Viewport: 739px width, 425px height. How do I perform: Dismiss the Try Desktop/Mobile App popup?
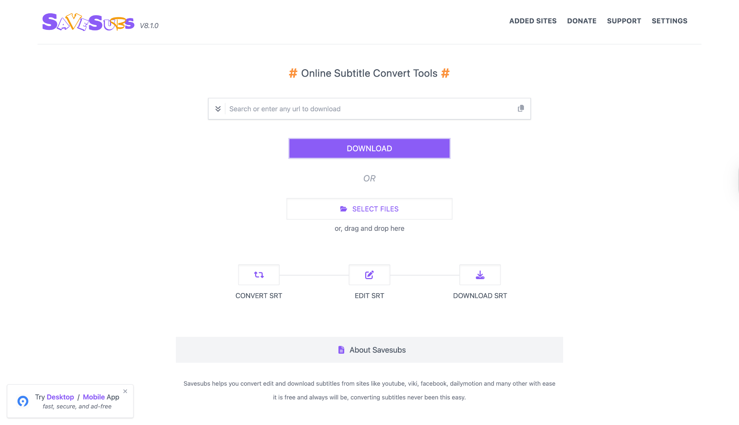[125, 391]
